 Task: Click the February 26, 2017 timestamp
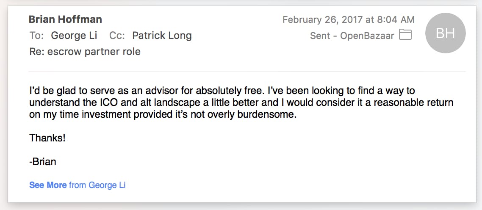pos(348,19)
